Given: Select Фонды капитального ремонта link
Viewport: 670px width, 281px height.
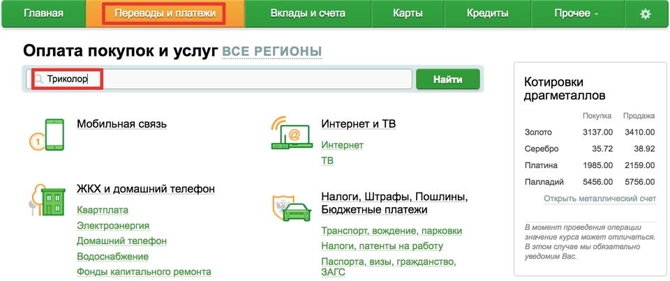Looking at the screenshot, I should point(144,272).
